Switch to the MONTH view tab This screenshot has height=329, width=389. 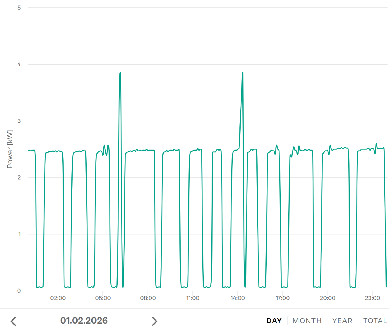click(x=307, y=321)
